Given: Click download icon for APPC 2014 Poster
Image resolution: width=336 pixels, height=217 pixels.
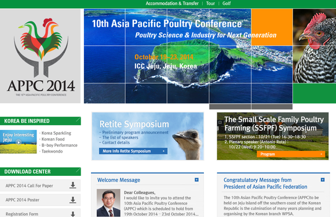Looking at the screenshot, I should pyautogui.click(x=73, y=200).
